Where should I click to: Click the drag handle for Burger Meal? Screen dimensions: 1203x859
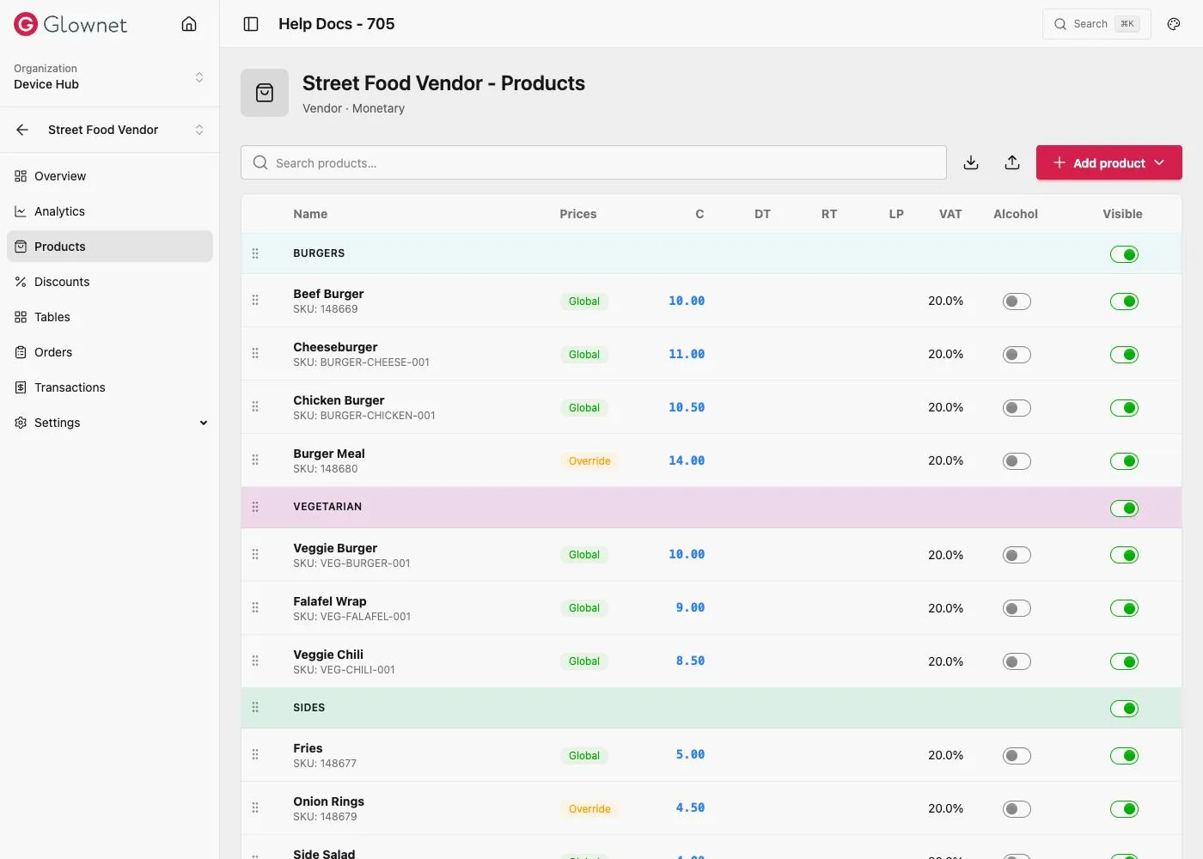point(255,460)
